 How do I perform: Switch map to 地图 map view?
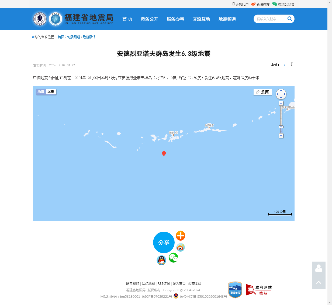click(41, 91)
